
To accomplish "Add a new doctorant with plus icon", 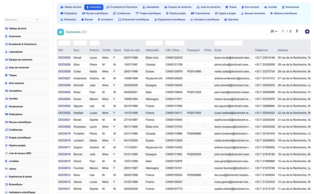I will pyautogui.click(x=307, y=32).
